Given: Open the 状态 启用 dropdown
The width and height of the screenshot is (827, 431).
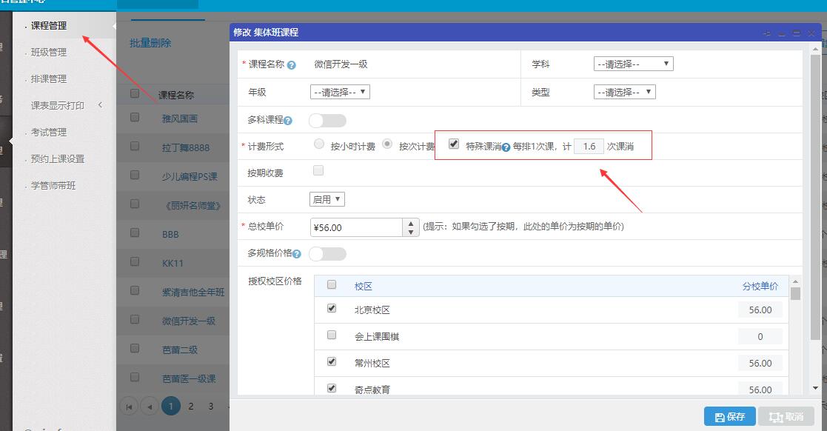Looking at the screenshot, I should [x=327, y=199].
